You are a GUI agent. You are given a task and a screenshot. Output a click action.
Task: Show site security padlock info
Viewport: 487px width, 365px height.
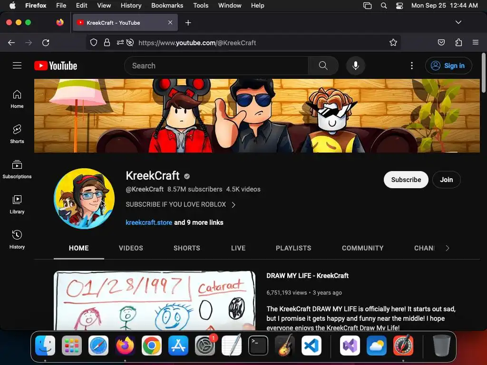point(107,42)
